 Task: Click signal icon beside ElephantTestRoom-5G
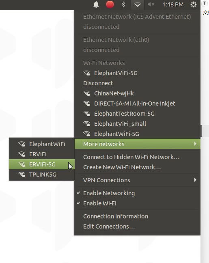pyautogui.click(x=87, y=114)
